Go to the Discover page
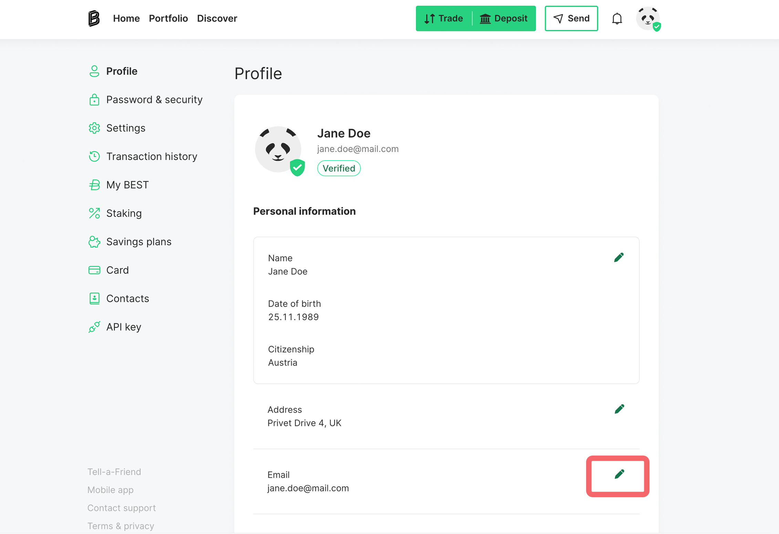This screenshot has width=779, height=534. click(x=217, y=19)
